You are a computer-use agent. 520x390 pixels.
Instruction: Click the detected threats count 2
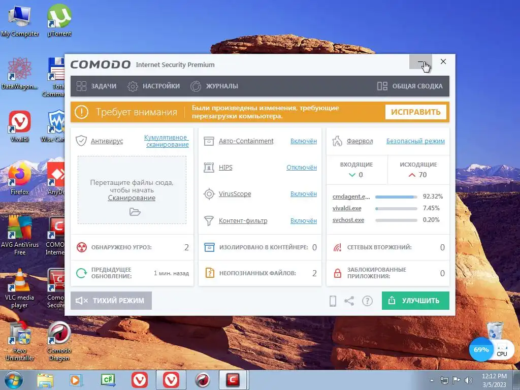[x=186, y=247]
